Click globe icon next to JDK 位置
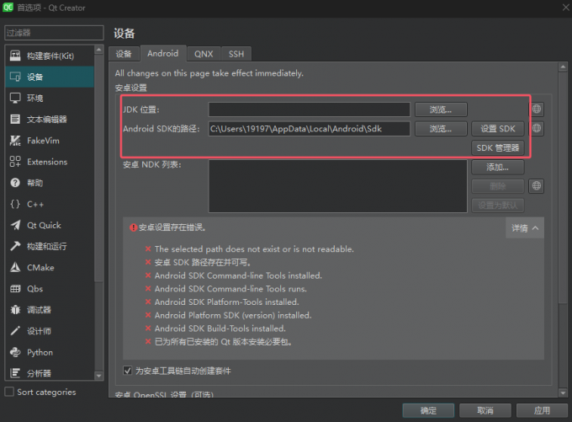The height and width of the screenshot is (422, 572). pyautogui.click(x=537, y=109)
